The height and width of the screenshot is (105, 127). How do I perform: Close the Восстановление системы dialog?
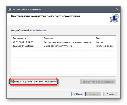[x=117, y=10]
